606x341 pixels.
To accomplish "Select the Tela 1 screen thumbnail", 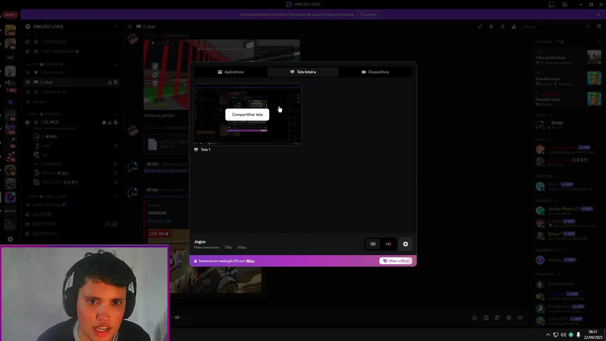I will [247, 115].
